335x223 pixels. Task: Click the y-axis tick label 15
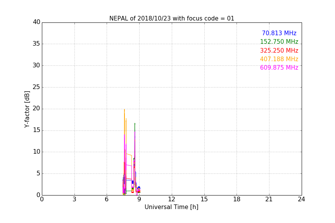point(36,130)
